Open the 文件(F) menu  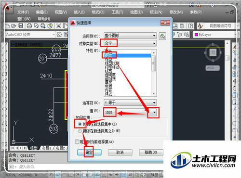pos(23,12)
